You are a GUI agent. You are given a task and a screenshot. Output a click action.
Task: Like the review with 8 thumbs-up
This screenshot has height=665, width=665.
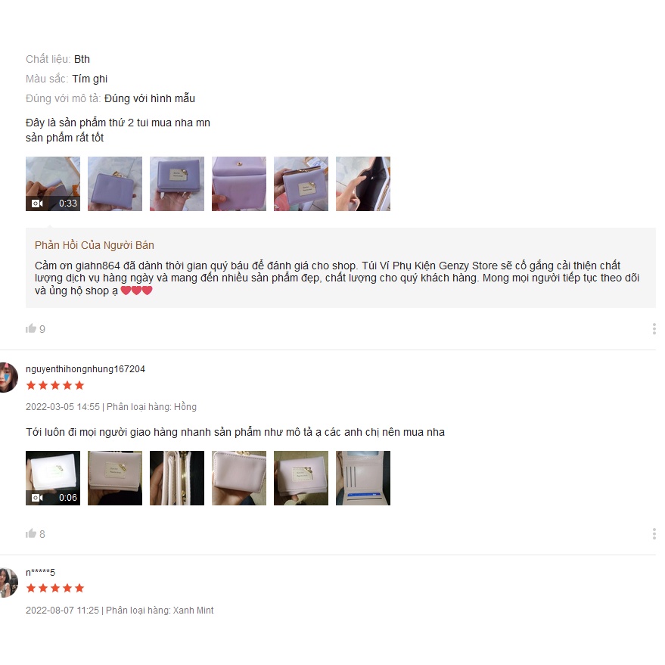click(x=31, y=533)
